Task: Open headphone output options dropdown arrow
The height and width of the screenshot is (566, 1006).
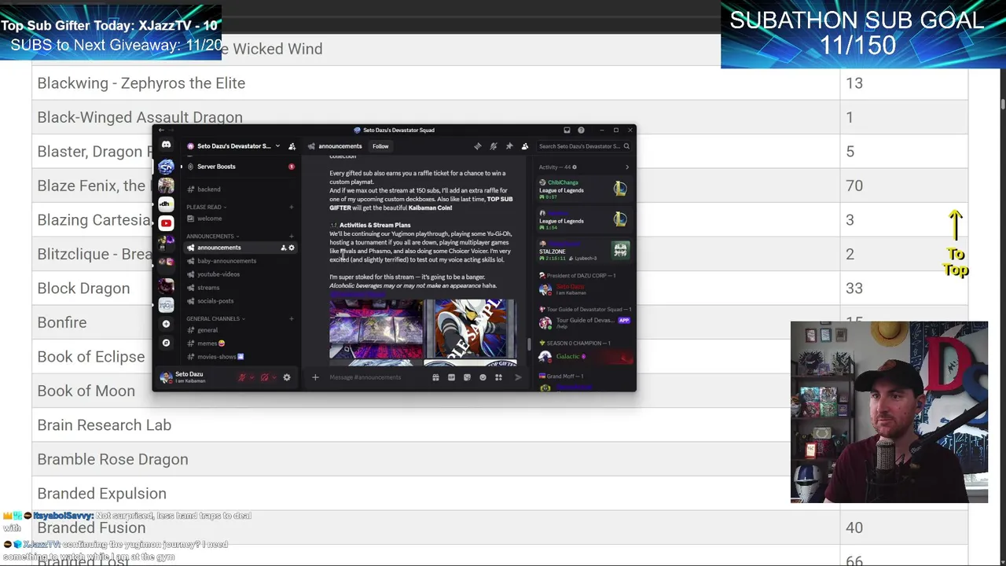Action: click(274, 377)
